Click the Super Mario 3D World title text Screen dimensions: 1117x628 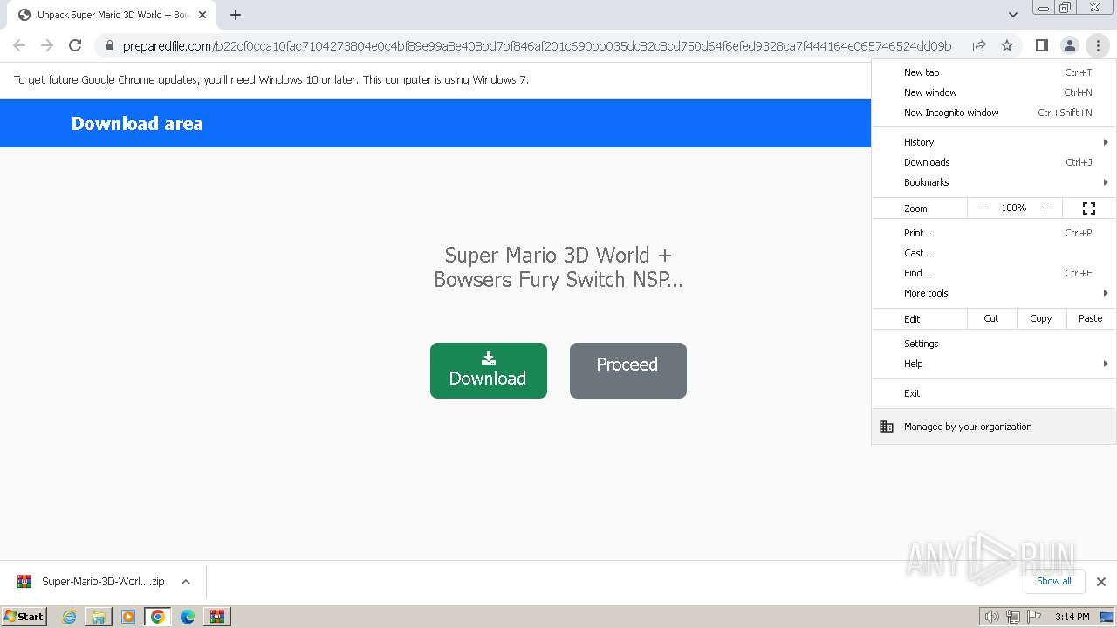click(558, 267)
